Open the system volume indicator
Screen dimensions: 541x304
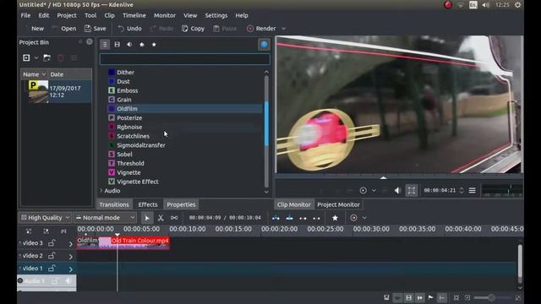(485, 5)
